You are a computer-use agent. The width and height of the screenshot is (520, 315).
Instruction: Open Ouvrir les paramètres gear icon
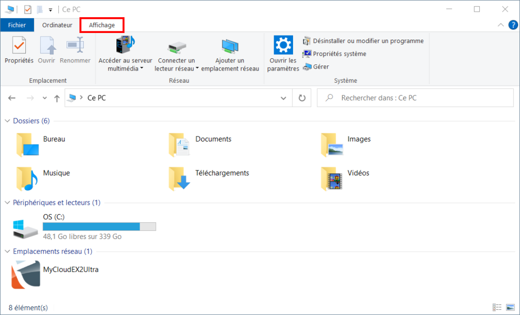(283, 45)
